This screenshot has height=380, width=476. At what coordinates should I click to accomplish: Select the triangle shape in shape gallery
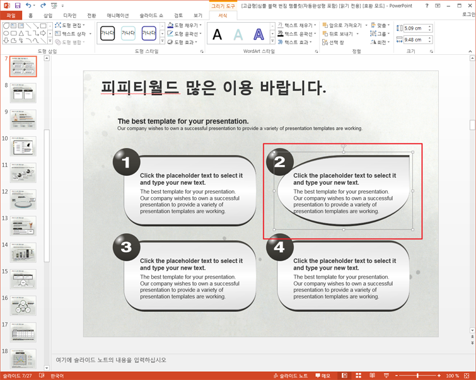tap(21, 33)
